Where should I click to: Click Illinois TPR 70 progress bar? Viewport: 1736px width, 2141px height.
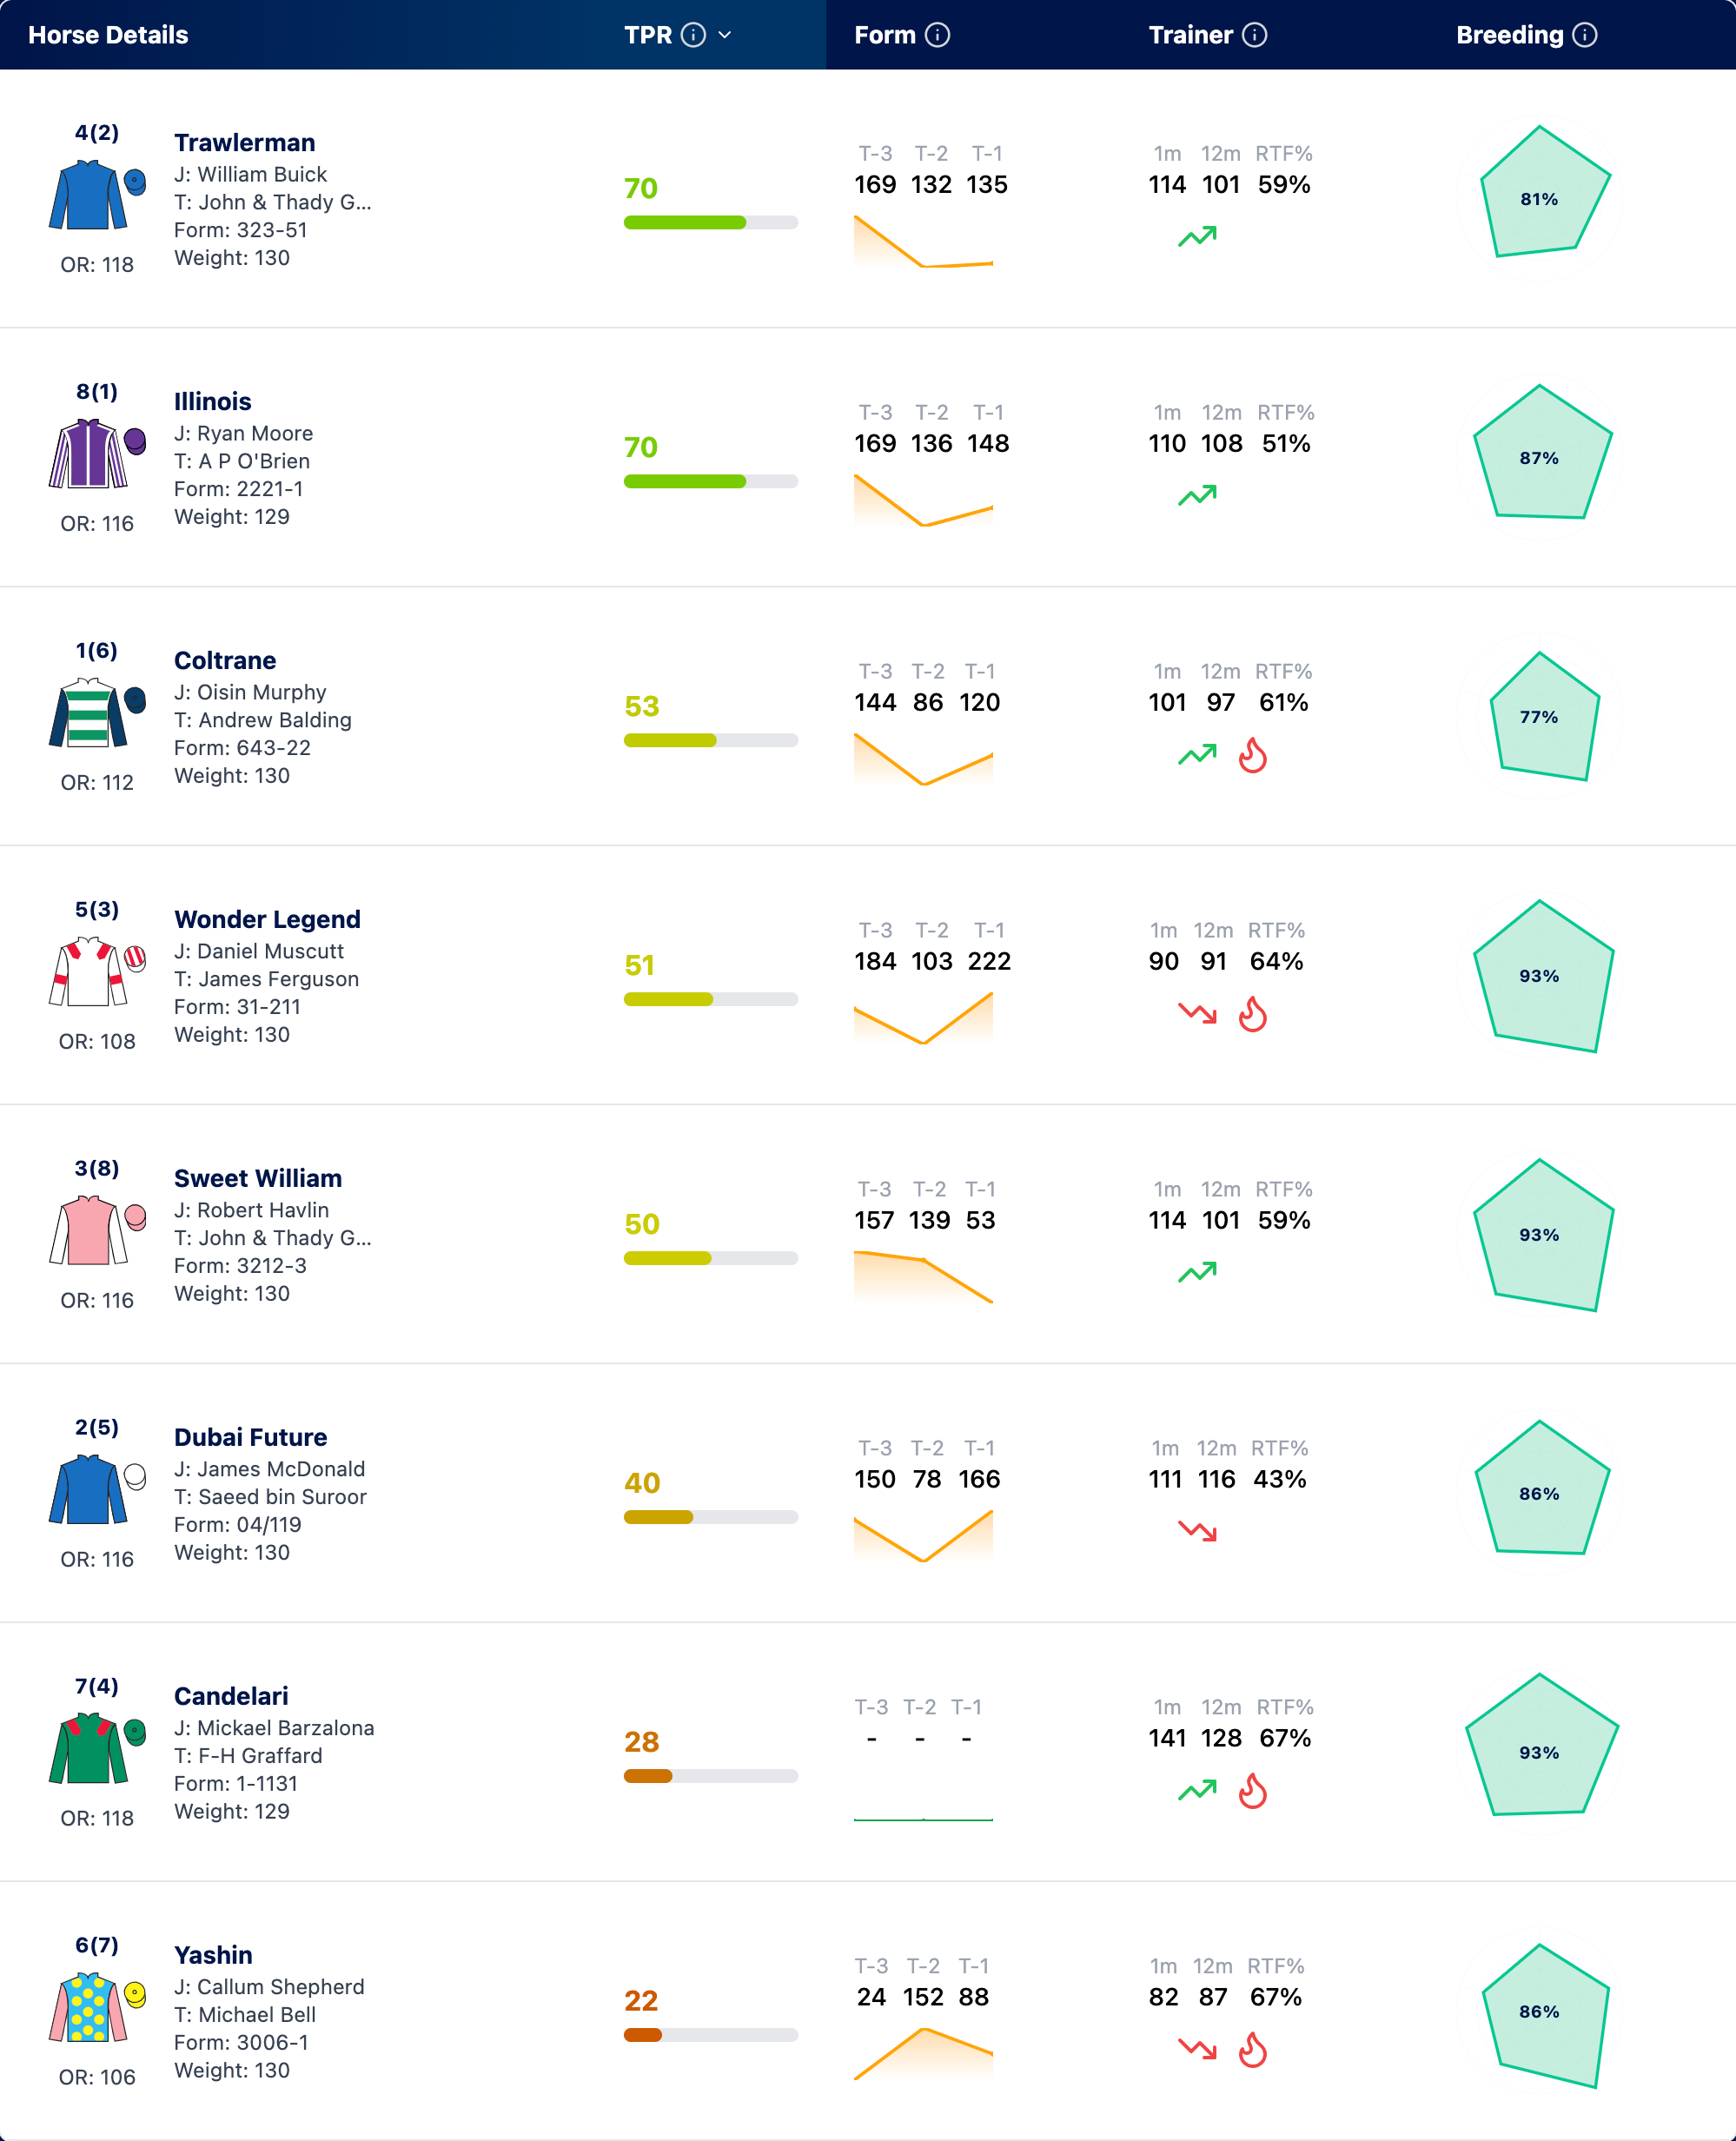pos(710,481)
